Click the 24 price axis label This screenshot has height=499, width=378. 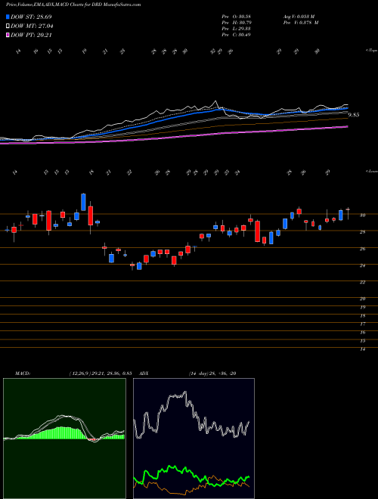pos(362,265)
